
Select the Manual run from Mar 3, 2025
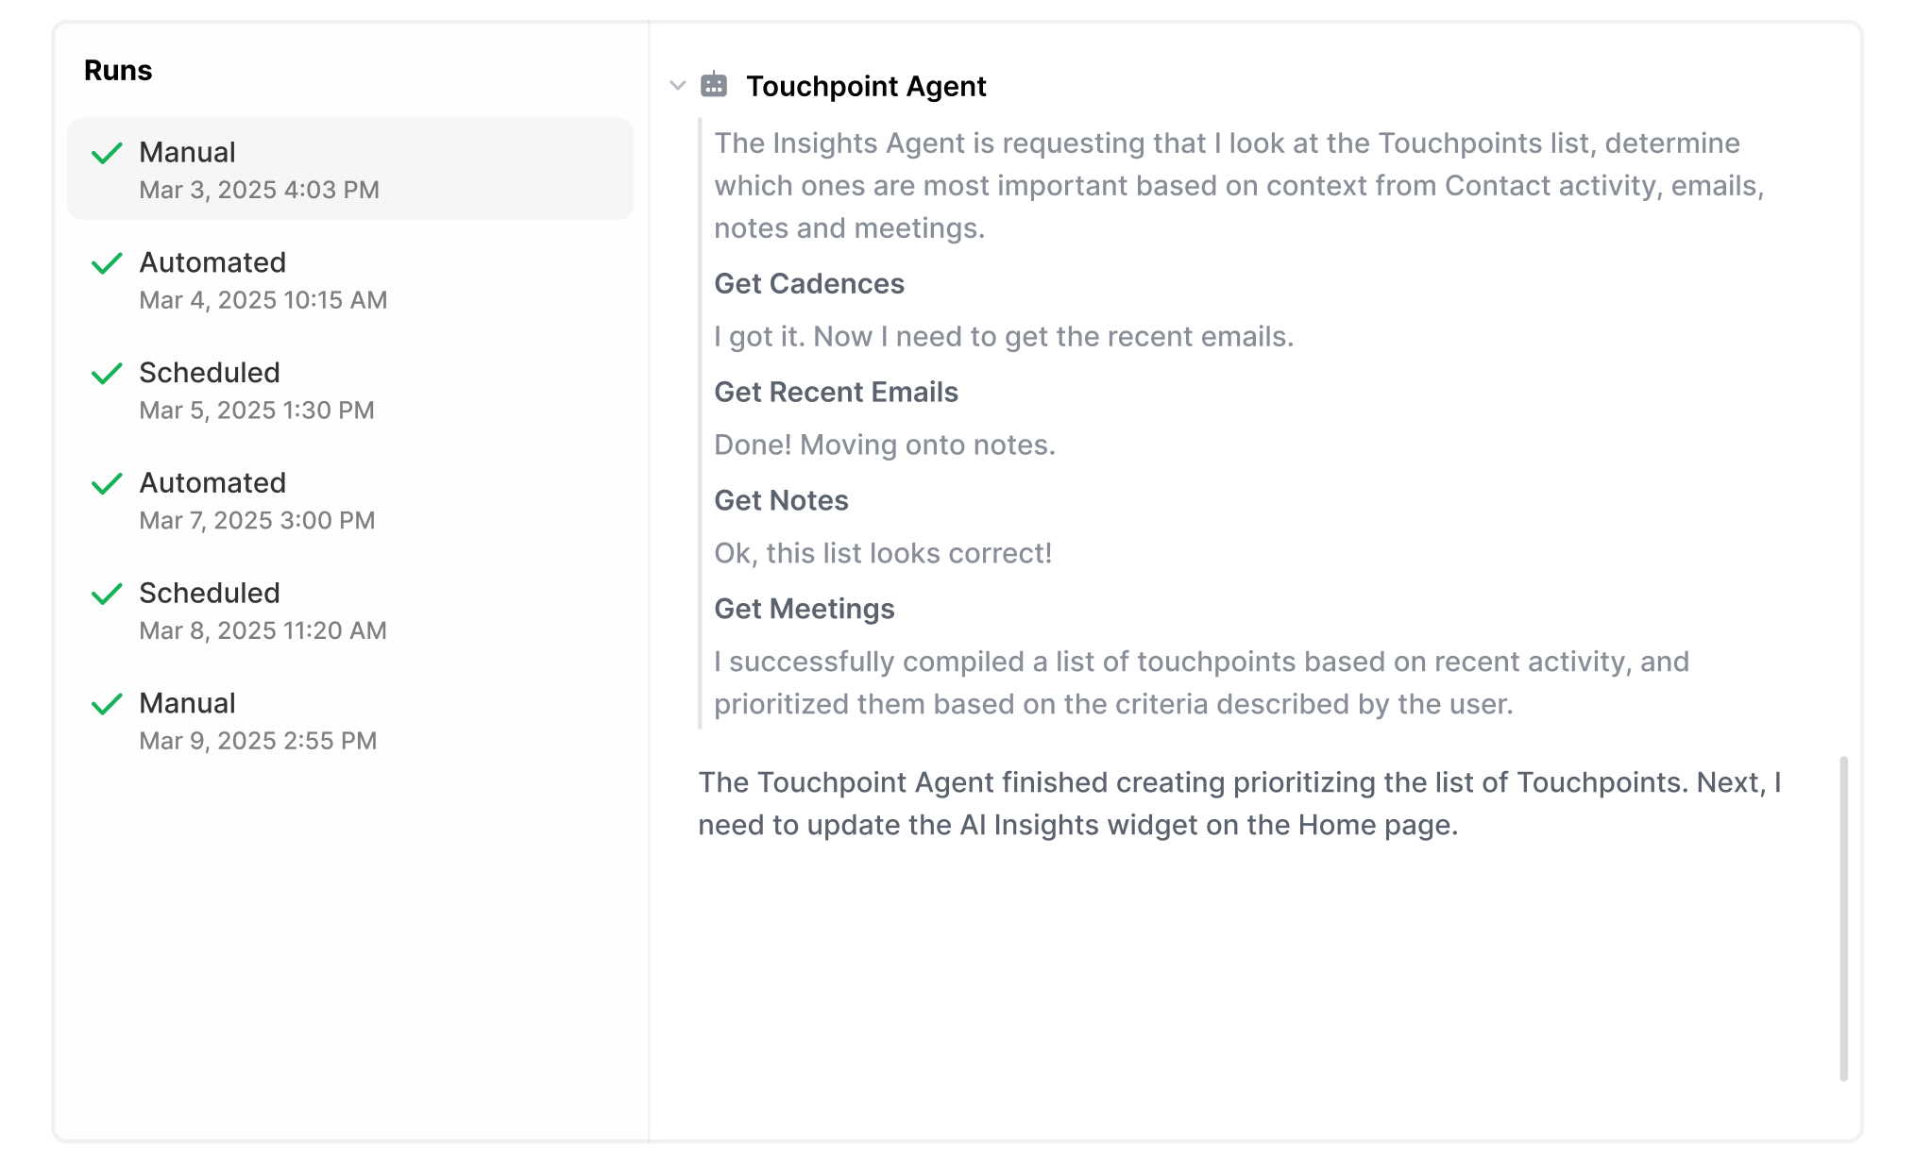[x=349, y=170]
